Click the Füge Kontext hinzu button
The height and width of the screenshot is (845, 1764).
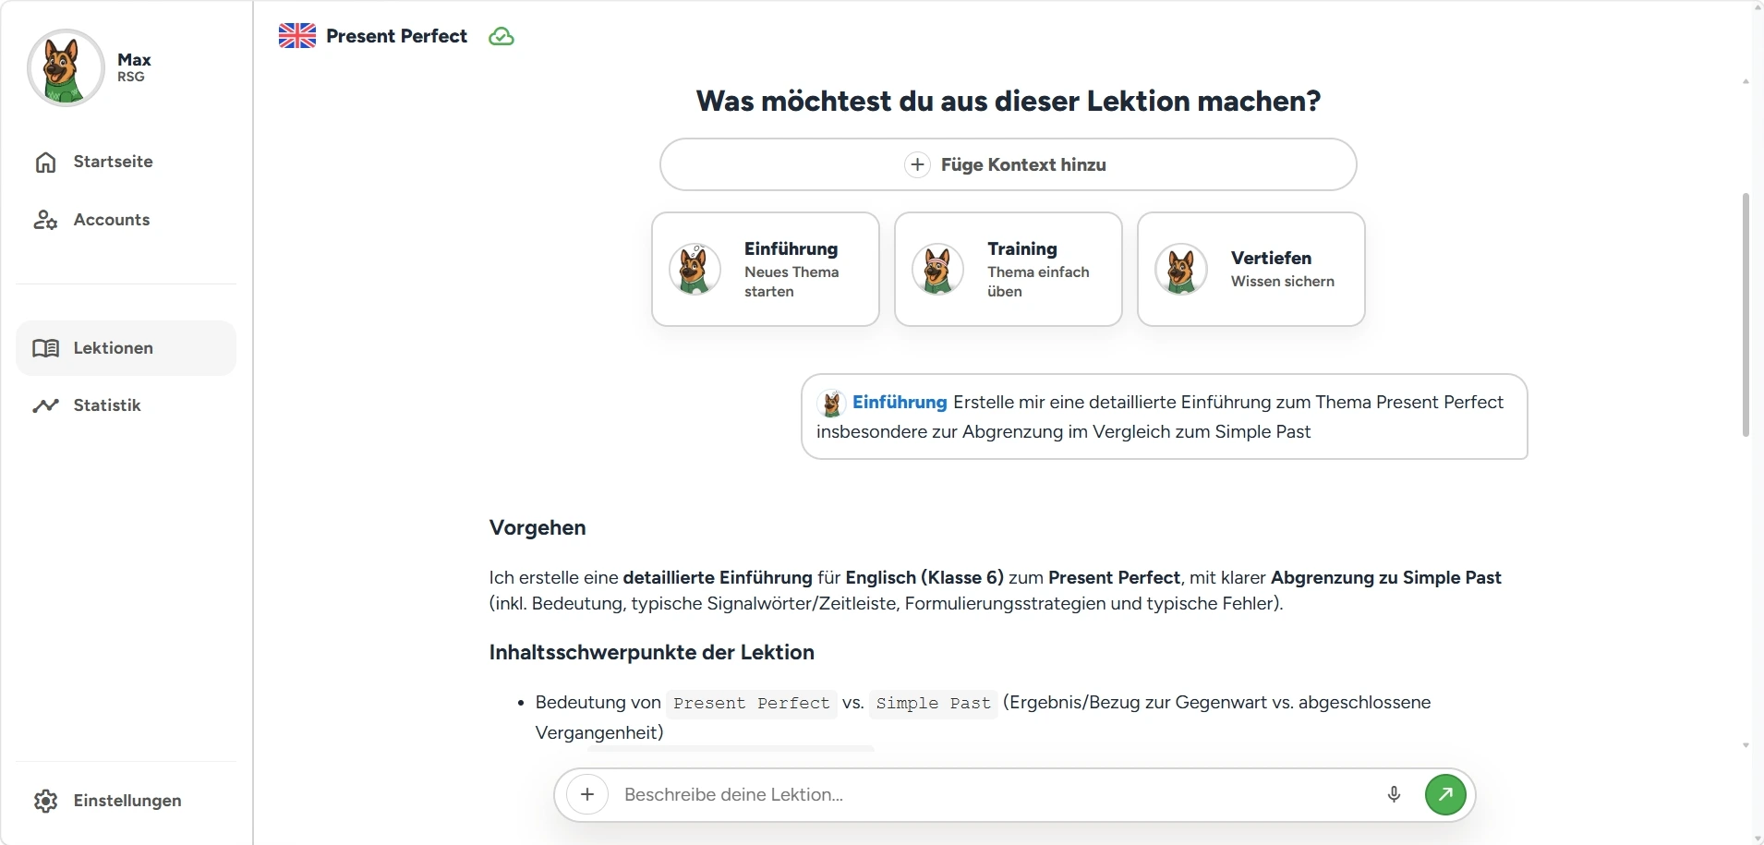(x=1008, y=164)
